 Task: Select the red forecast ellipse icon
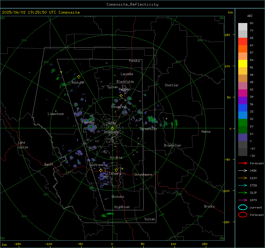(x=243, y=215)
